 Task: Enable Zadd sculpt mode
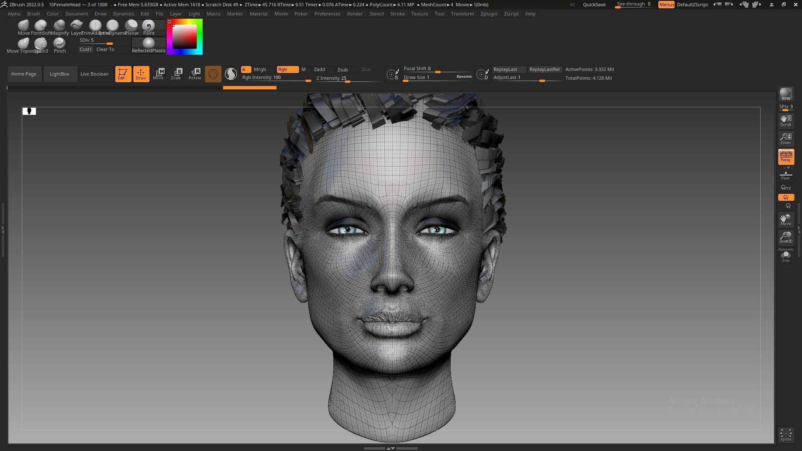click(x=323, y=69)
